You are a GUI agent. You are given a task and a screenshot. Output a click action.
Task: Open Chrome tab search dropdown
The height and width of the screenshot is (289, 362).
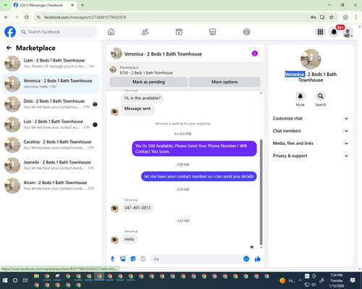tap(6, 5)
